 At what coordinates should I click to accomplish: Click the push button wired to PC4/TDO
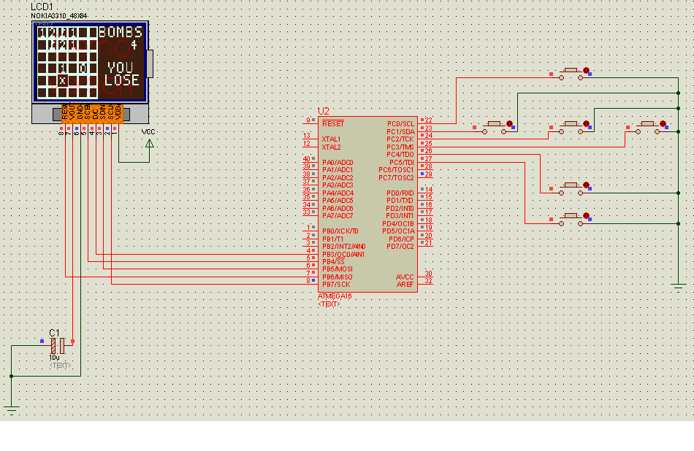click(x=571, y=189)
